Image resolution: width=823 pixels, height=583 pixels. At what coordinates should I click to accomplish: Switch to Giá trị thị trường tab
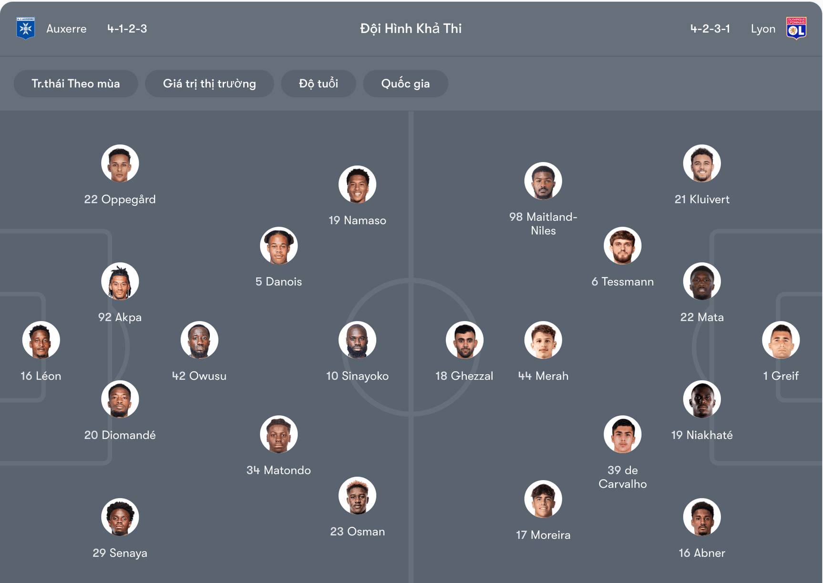pos(209,84)
